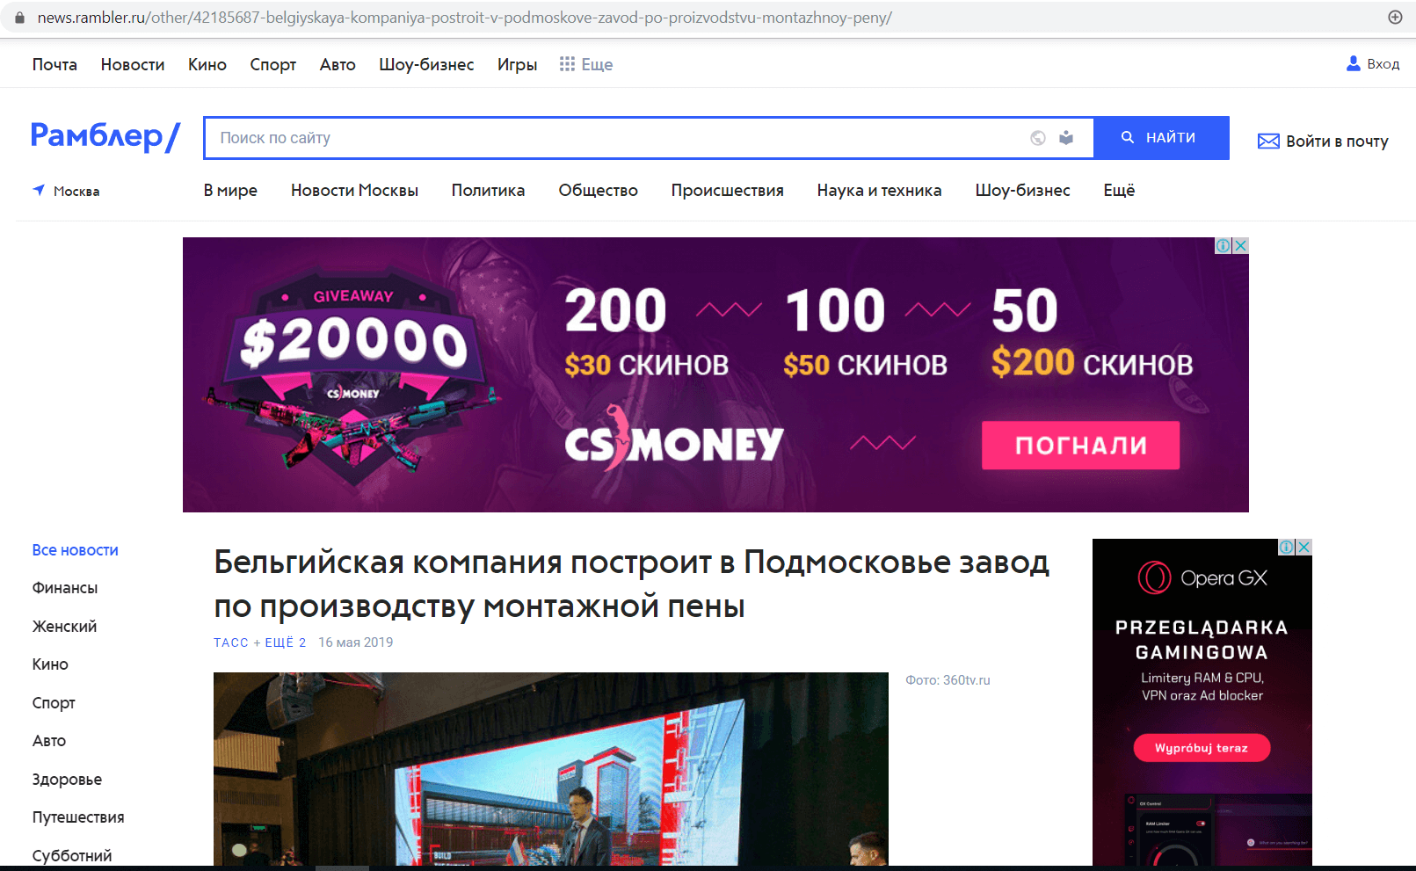
Task: Open Субботний in the left sidebar
Action: [x=72, y=856]
